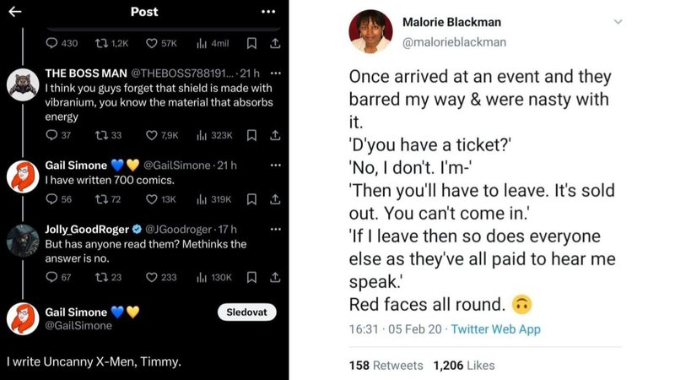
Task: Open the Twitter Web App link
Action: coord(496,329)
